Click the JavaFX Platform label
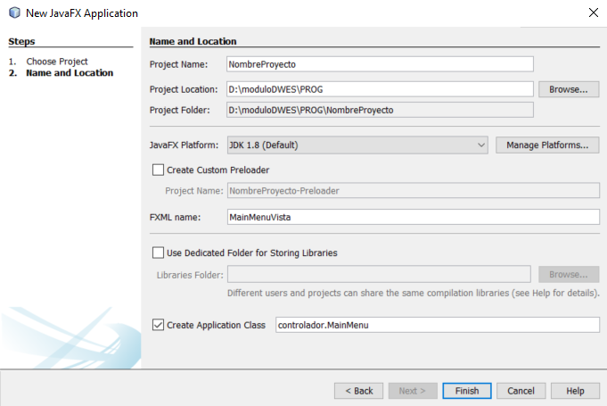The width and height of the screenshot is (607, 406). click(x=184, y=145)
